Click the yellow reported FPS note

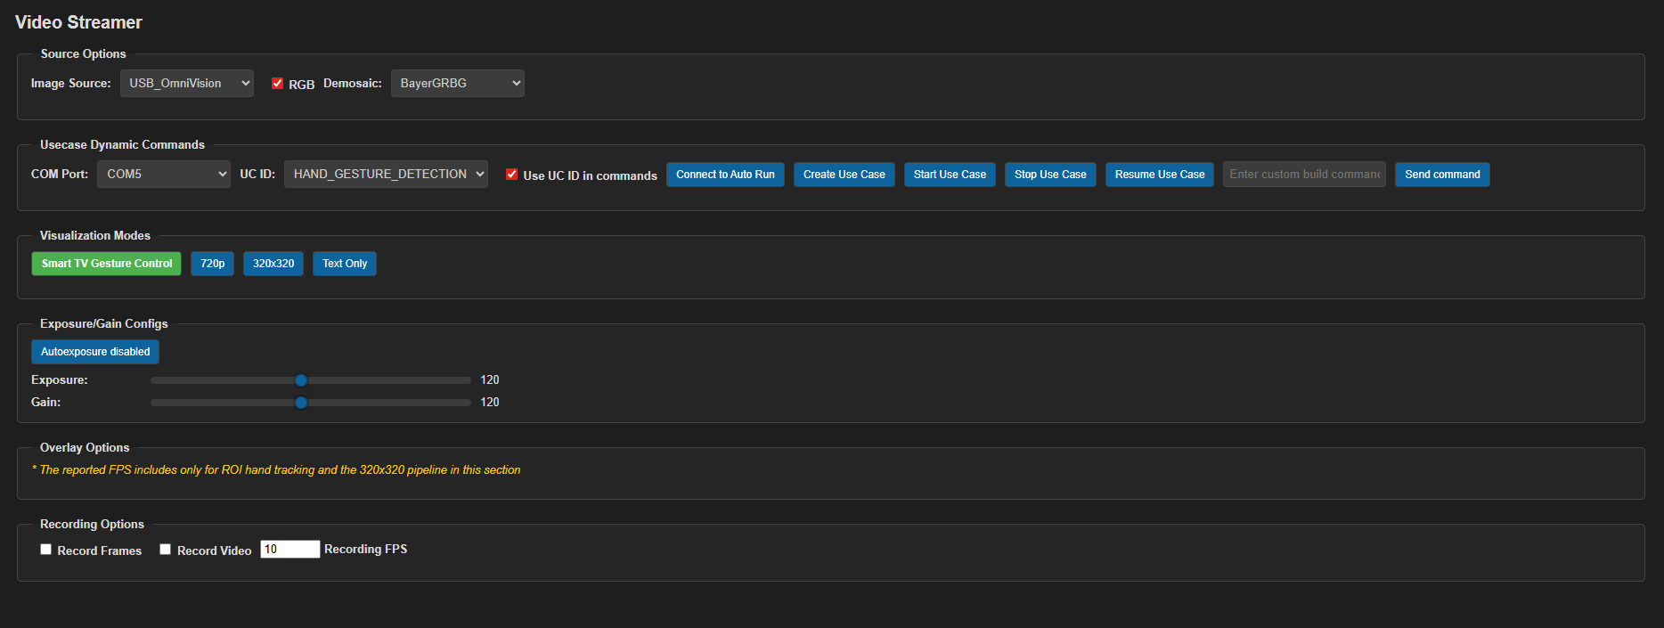tap(276, 470)
